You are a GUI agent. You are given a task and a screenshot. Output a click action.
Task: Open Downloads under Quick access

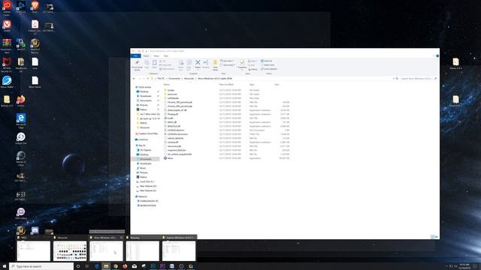146,96
